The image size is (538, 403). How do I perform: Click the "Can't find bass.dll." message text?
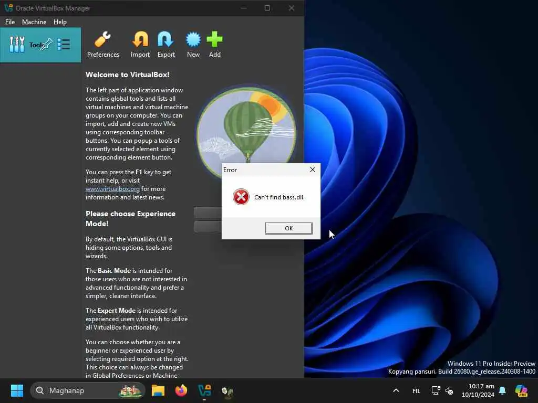pos(280,197)
